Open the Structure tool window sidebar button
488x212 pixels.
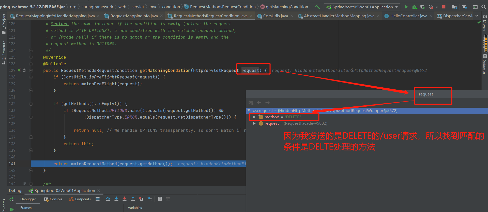[4, 52]
